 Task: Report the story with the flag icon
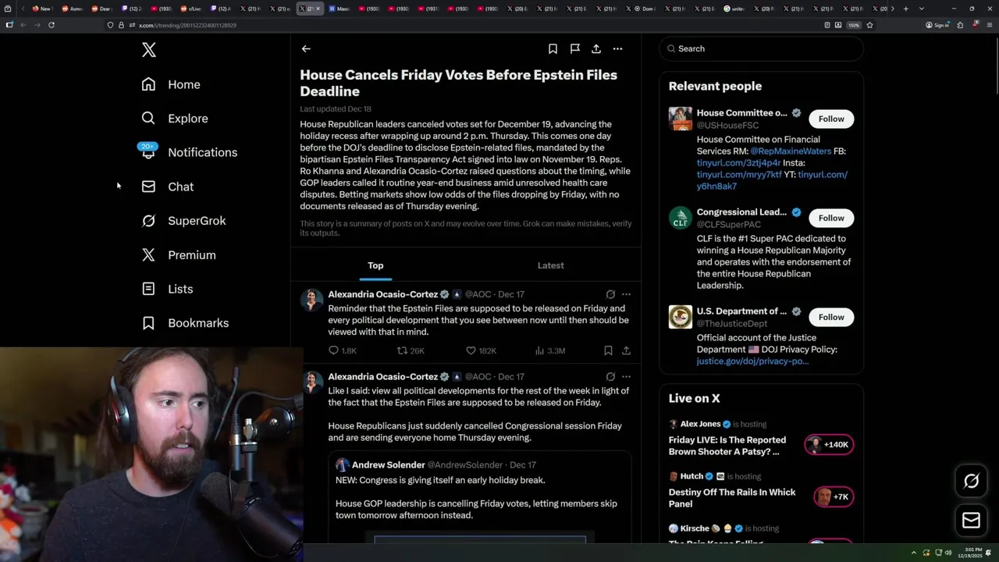click(x=574, y=48)
